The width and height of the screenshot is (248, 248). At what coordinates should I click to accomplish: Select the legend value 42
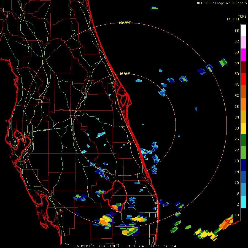click(237, 95)
